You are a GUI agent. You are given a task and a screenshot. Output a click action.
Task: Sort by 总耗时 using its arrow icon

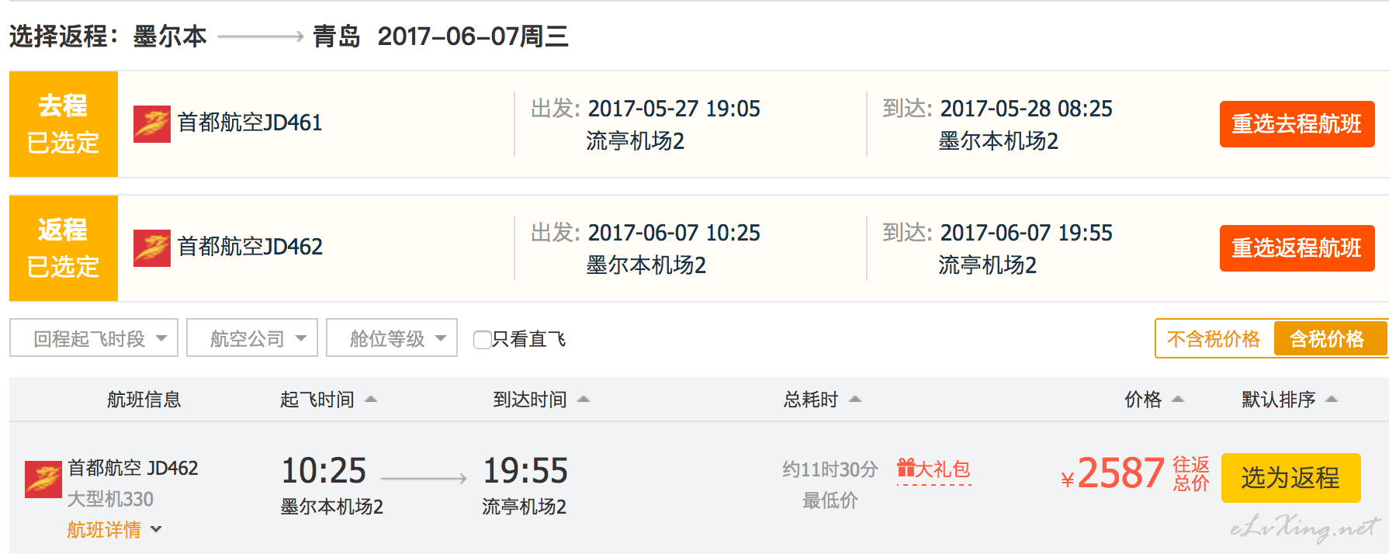pyautogui.click(x=855, y=400)
